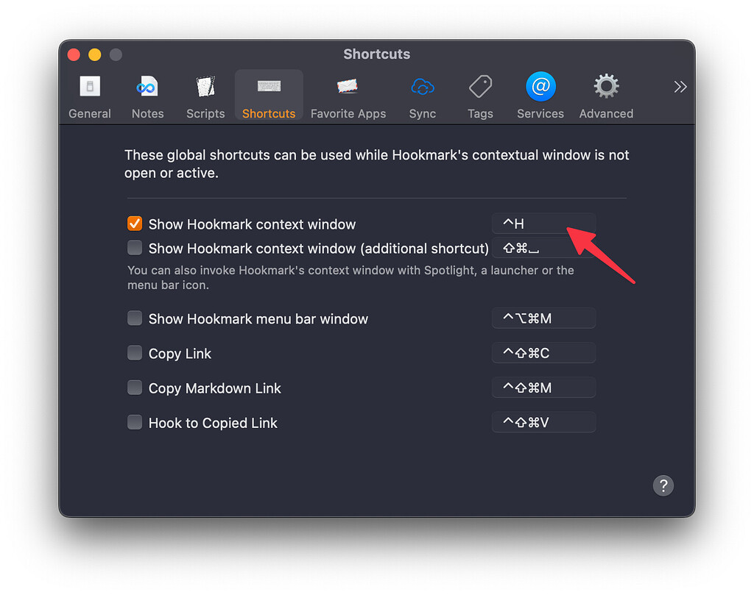Enable the additional context window shortcut
Image resolution: width=754 pixels, height=595 pixels.
[x=134, y=248]
